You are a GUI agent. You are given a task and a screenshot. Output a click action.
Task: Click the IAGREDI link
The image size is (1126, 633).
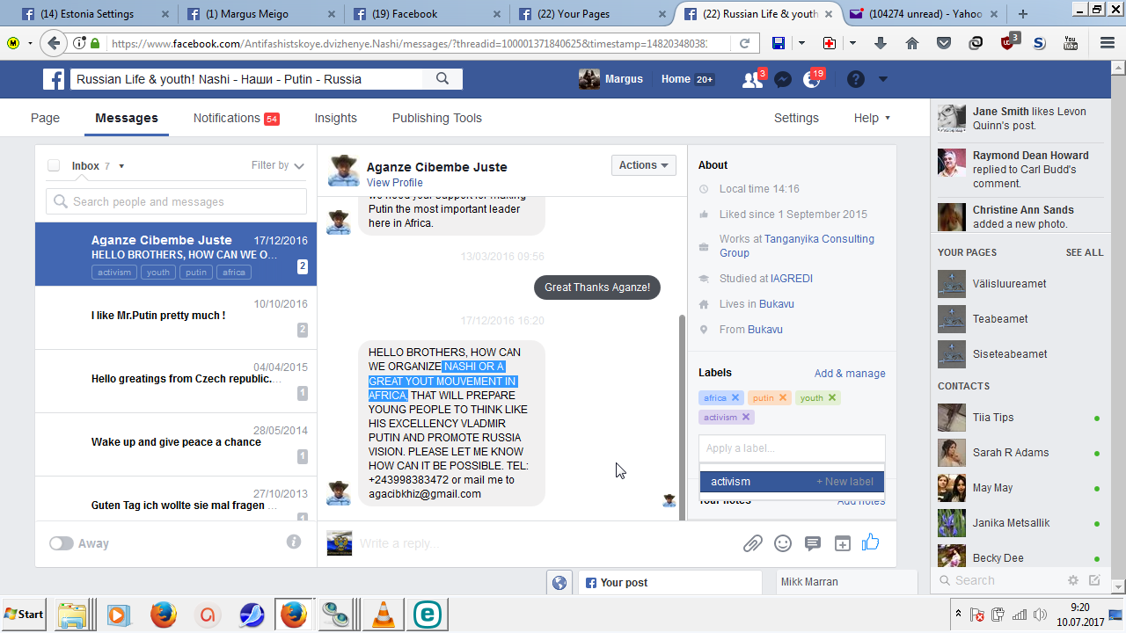pos(792,278)
